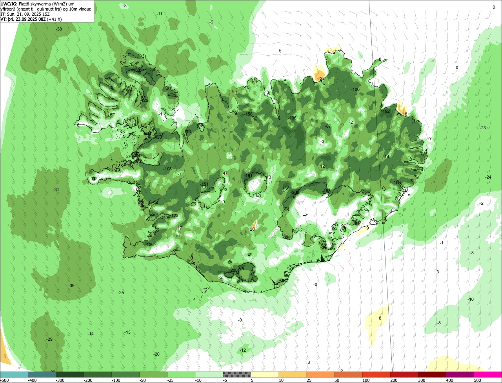The width and height of the screenshot is (502, 383).
Task: Click the '-14' value on the map
Action: tap(91, 334)
